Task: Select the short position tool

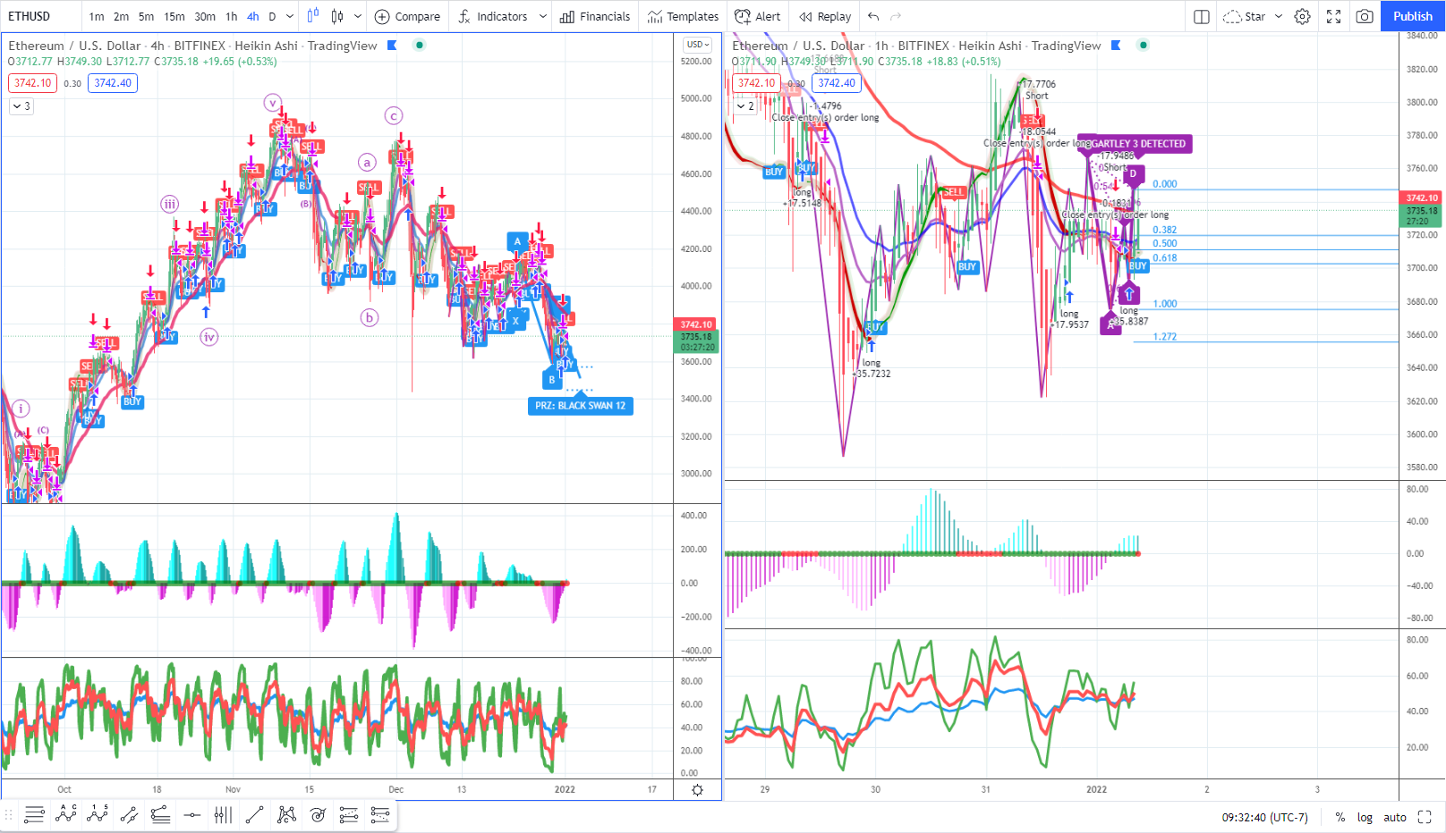Action: pos(380,814)
